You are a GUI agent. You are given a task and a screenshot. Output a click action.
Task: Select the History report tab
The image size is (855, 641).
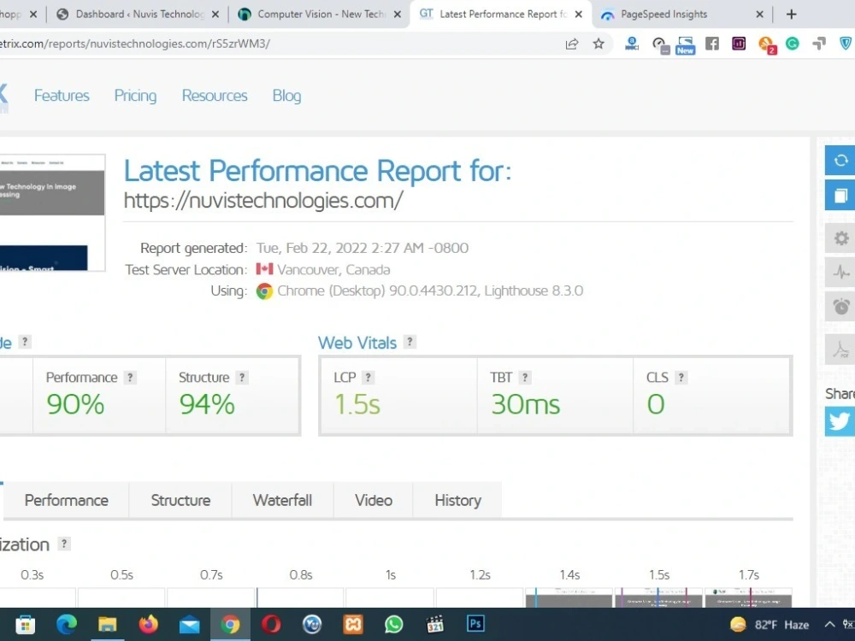[457, 500]
